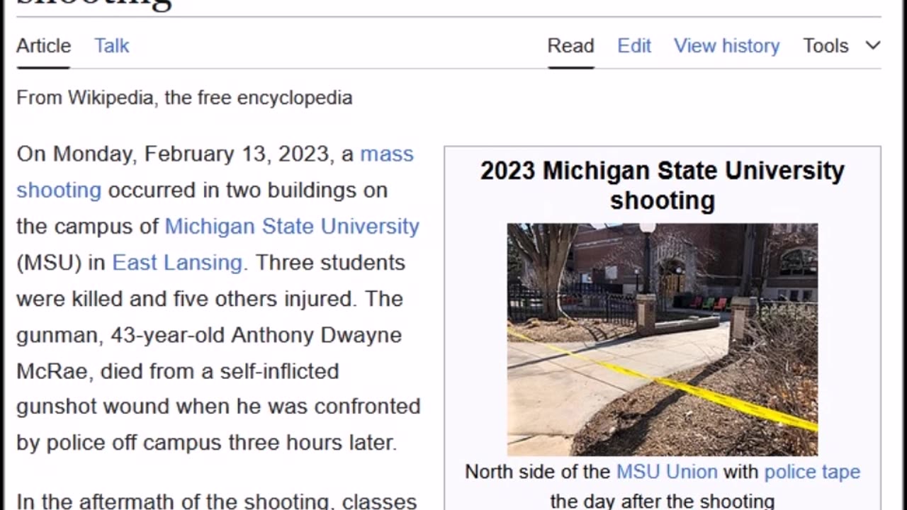The height and width of the screenshot is (510, 907).
Task: Click infobox title '2023 Michigan State University shooting'
Action: (663, 186)
